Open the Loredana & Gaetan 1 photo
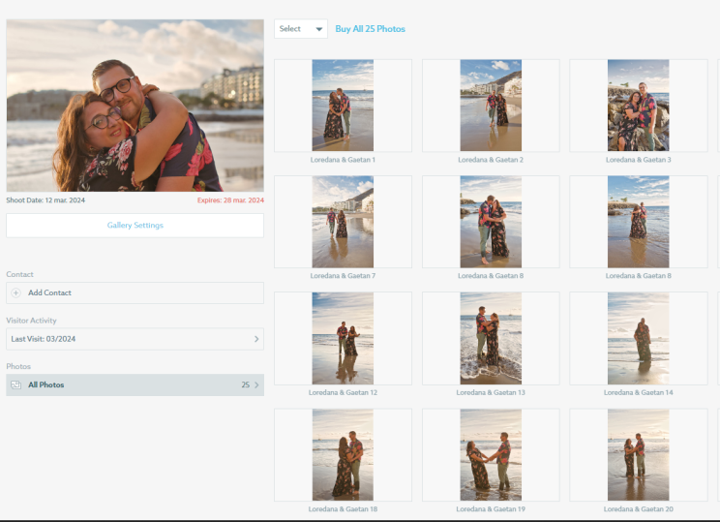Viewport: 720px width, 522px height. click(x=343, y=105)
